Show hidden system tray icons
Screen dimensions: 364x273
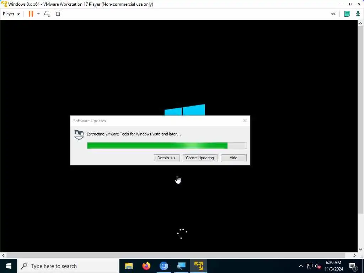pyautogui.click(x=301, y=266)
